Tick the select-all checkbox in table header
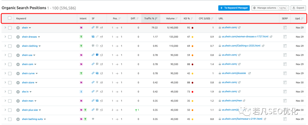The image size is (308, 125). (x=10, y=18)
